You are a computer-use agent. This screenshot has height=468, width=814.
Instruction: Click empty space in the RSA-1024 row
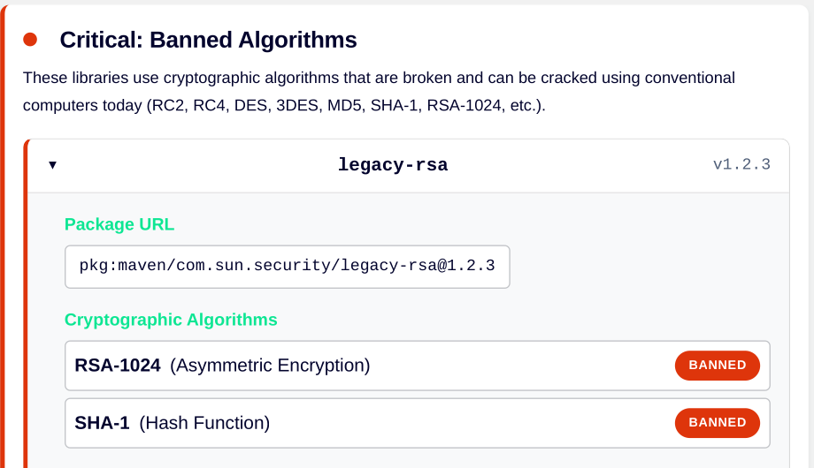click(x=522, y=366)
